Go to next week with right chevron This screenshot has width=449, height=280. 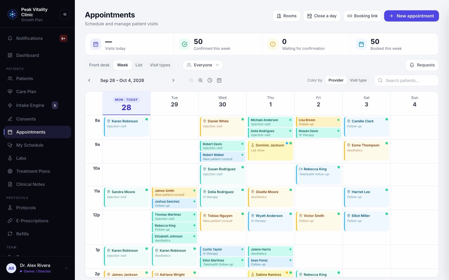coord(173,80)
